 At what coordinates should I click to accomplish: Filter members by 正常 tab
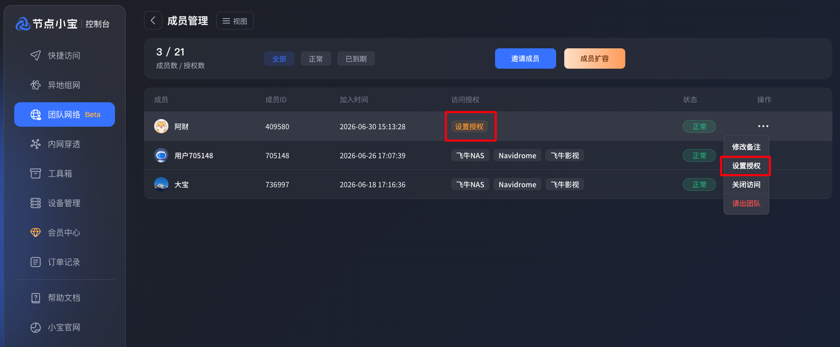coord(316,59)
